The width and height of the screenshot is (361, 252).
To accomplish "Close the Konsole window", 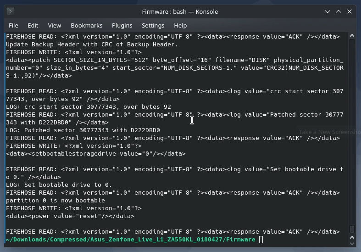I will click(350, 11).
